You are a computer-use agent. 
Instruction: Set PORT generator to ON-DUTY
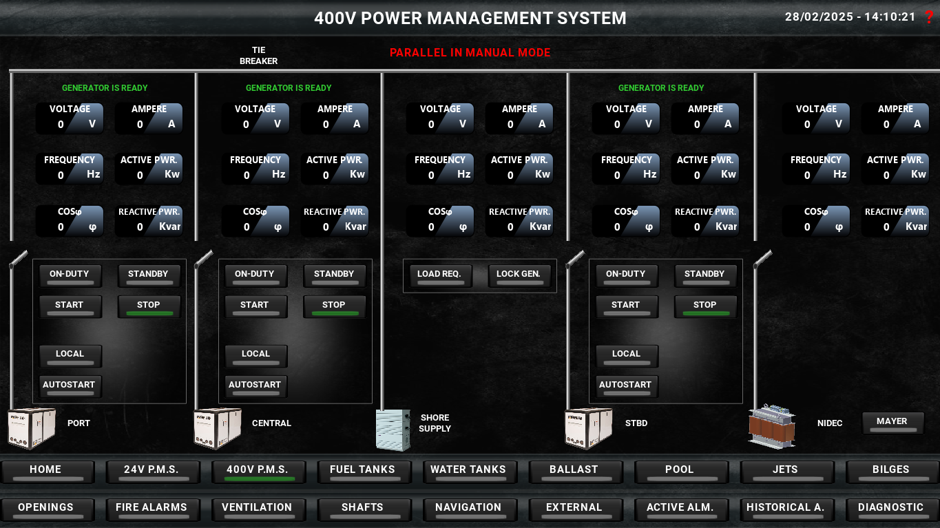[70, 276]
